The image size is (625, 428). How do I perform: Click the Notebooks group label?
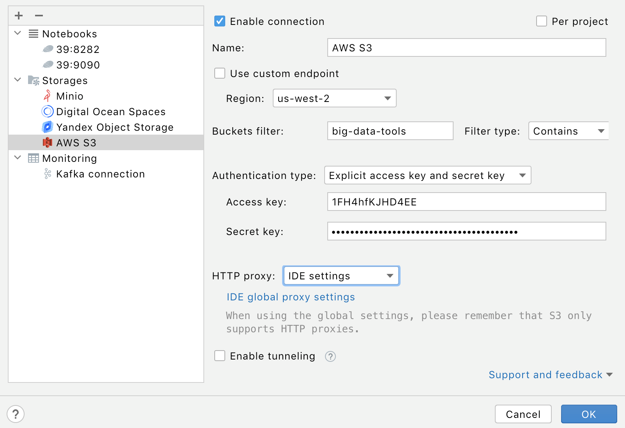70,34
